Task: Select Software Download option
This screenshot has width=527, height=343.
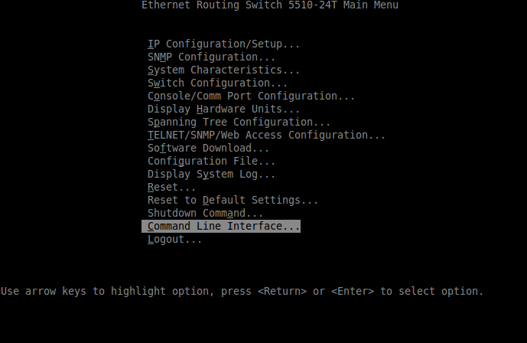Action: (208, 149)
